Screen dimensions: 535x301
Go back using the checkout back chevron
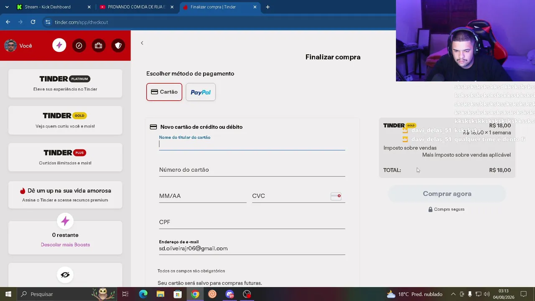(x=142, y=43)
